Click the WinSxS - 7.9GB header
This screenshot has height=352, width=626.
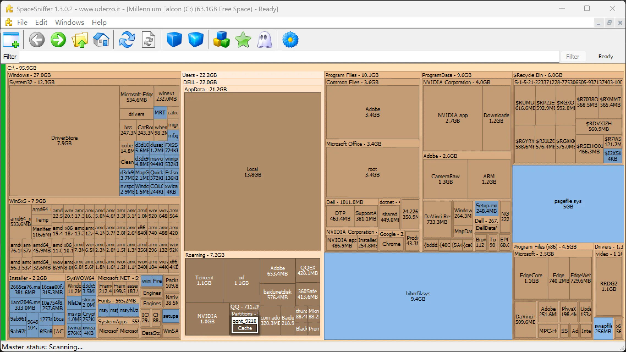(28, 201)
